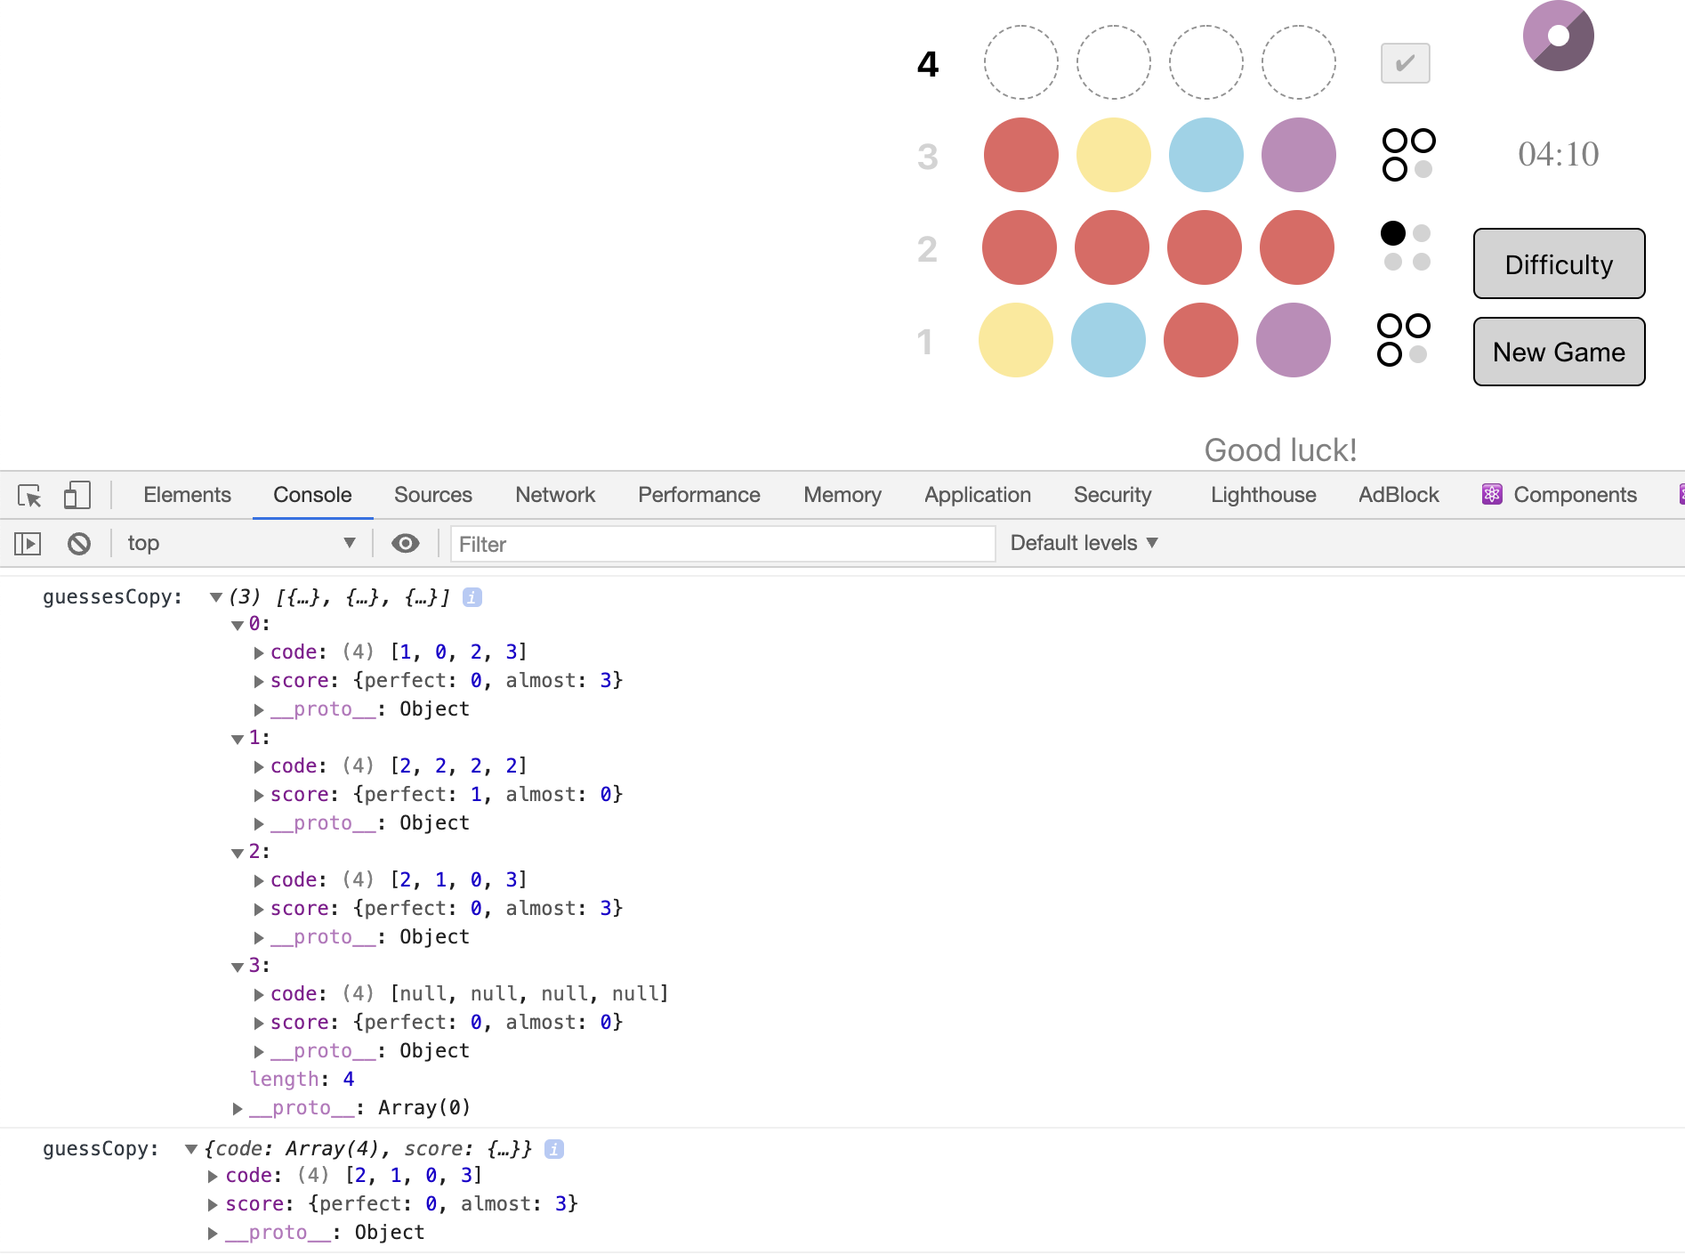
Task: Create a live expression with the eye icon
Action: (406, 543)
